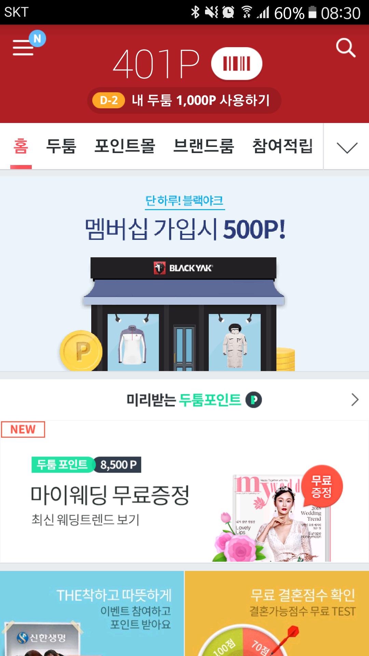Tap the search magnifier icon
Image resolution: width=369 pixels, height=656 pixels.
(346, 48)
